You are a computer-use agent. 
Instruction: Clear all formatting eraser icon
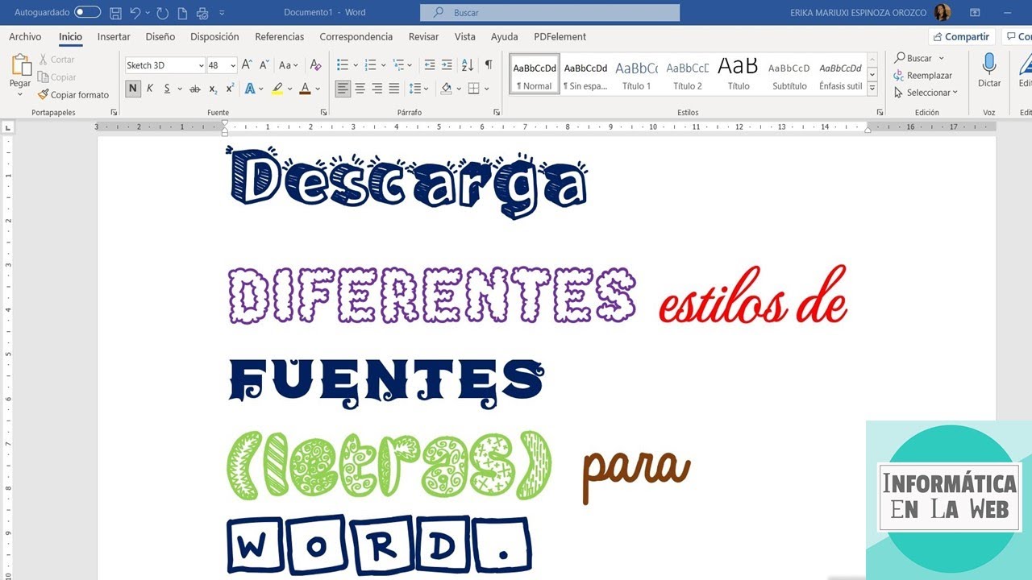click(315, 65)
